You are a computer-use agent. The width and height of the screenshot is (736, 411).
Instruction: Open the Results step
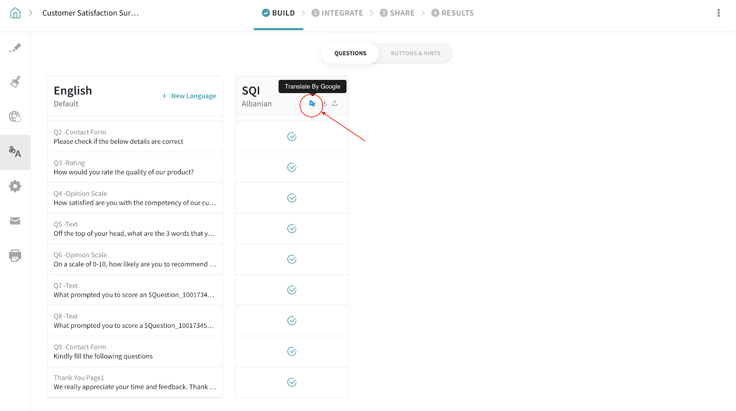(x=453, y=13)
